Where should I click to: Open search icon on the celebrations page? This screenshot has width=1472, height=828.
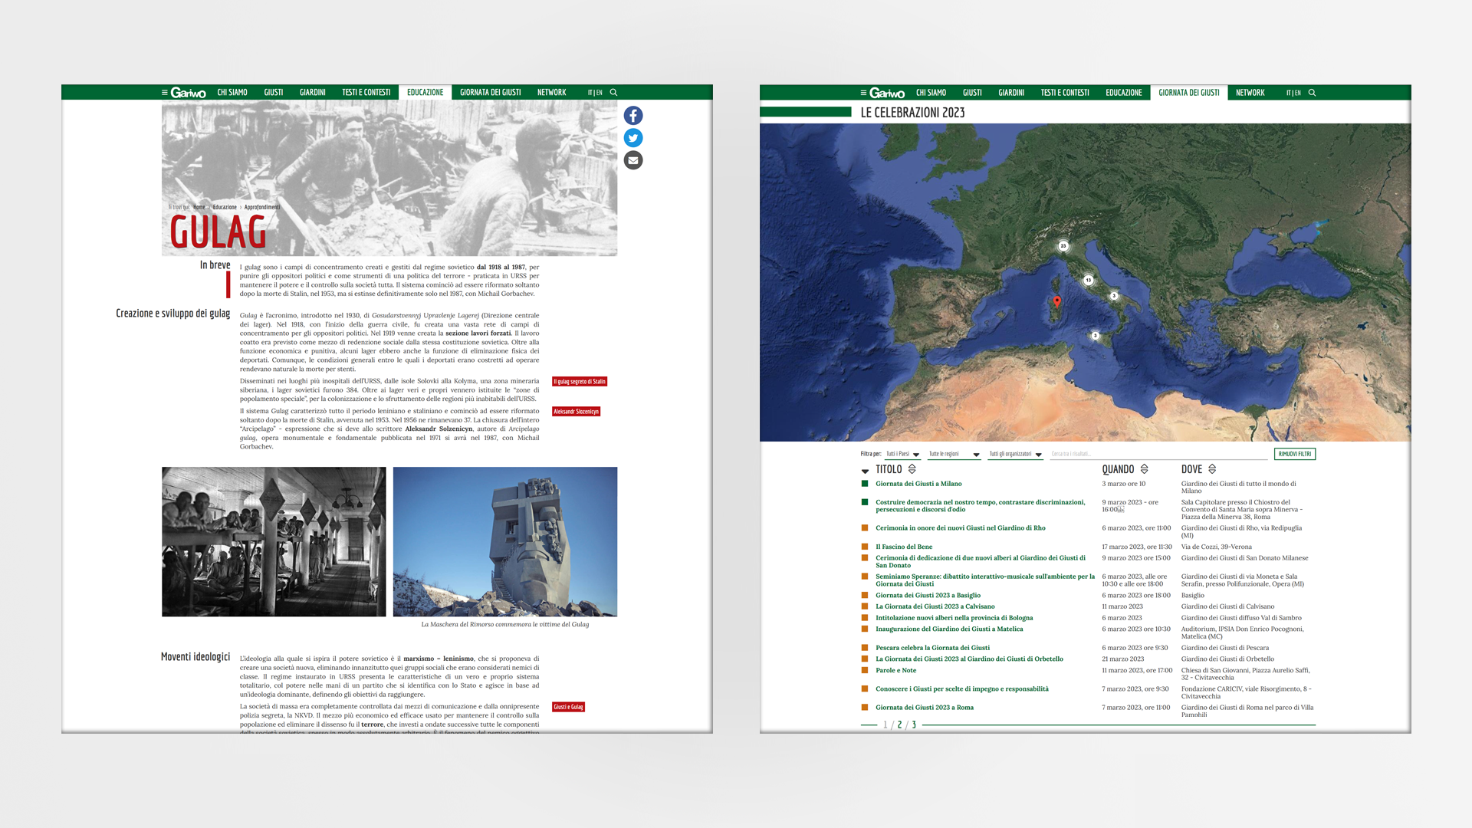(x=1312, y=93)
